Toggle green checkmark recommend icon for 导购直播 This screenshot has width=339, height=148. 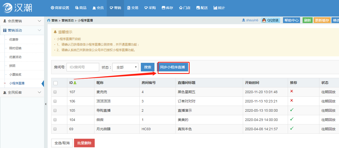(x=292, y=110)
